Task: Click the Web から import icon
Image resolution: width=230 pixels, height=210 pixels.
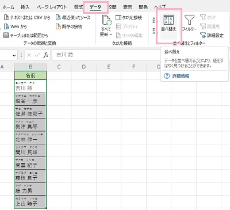Action: [x=6, y=26]
